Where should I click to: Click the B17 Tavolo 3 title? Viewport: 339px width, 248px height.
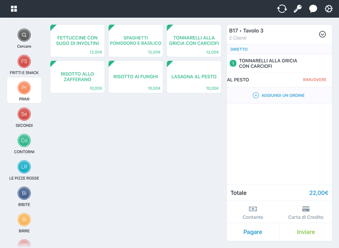[246, 31]
